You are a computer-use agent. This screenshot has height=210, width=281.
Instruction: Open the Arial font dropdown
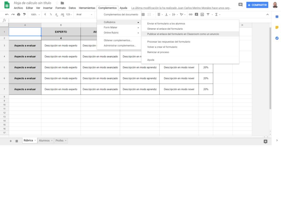[x=84, y=15]
